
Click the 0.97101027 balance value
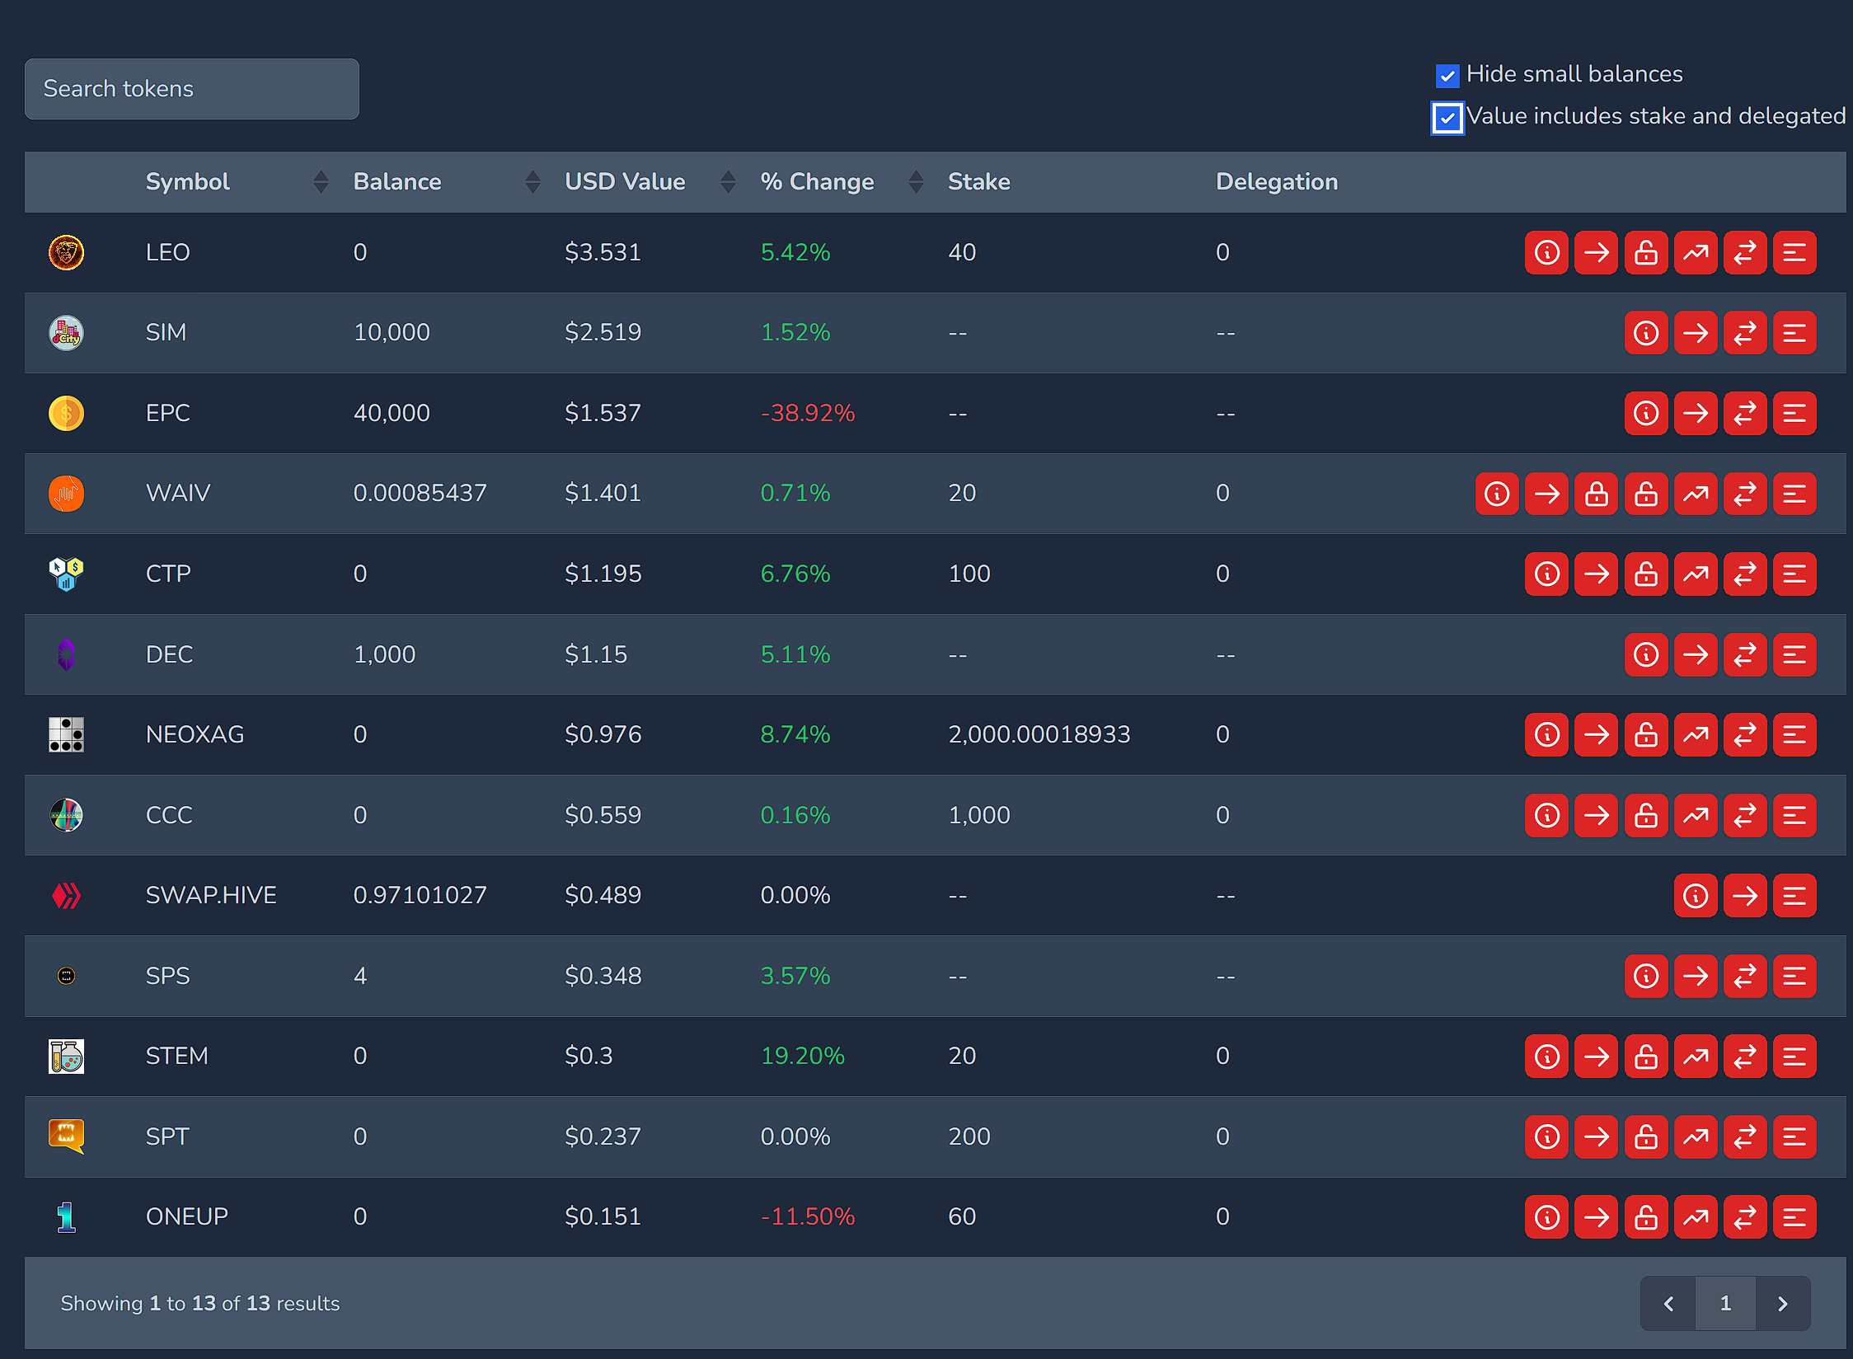click(420, 895)
